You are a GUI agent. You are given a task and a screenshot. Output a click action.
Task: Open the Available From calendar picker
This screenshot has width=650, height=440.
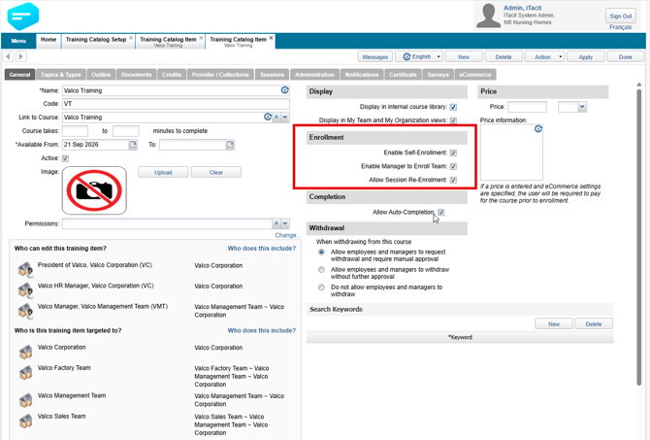click(133, 145)
